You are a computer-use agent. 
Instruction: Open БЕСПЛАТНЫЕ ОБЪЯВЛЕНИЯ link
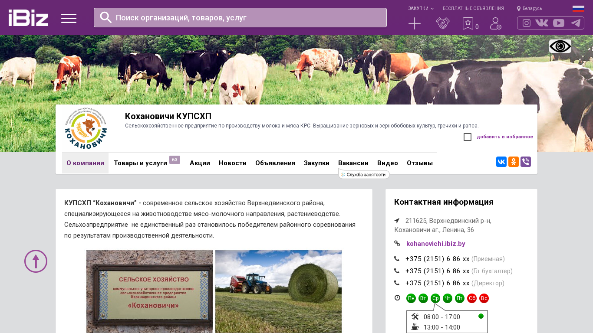(473, 8)
